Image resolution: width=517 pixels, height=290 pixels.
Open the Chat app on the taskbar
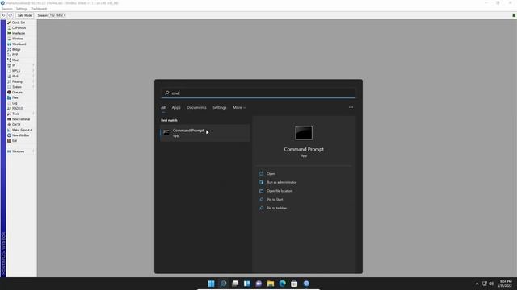click(x=258, y=284)
